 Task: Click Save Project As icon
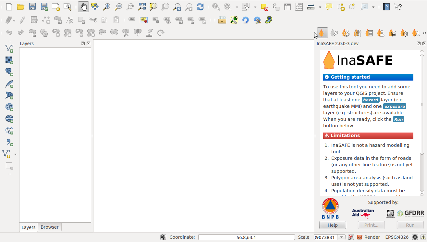44,6
